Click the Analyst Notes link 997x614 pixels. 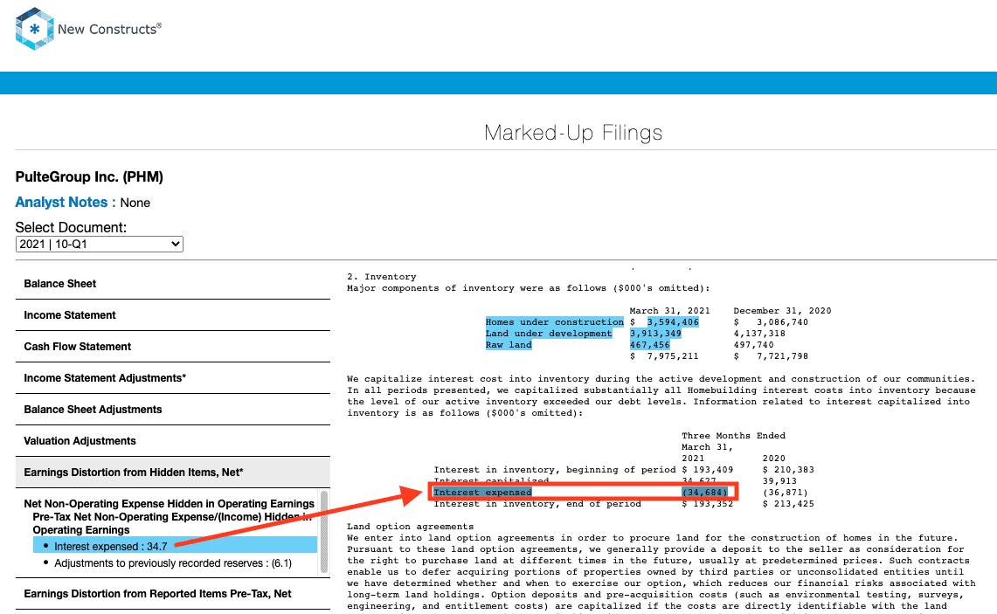(x=61, y=202)
